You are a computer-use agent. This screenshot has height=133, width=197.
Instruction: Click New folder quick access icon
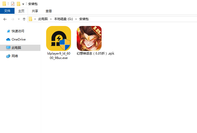(18, 4)
